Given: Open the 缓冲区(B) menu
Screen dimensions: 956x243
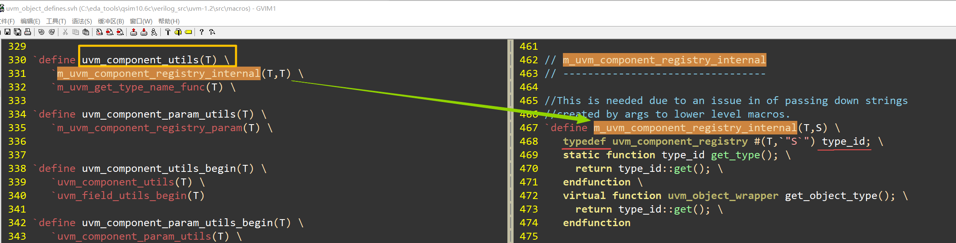Looking at the screenshot, I should coord(111,21).
